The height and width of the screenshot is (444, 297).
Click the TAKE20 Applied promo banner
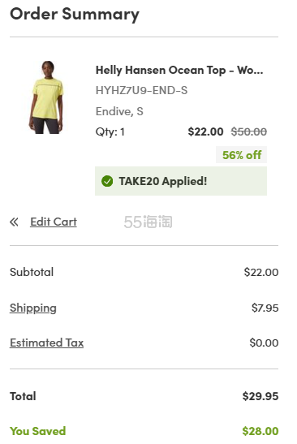tap(181, 181)
